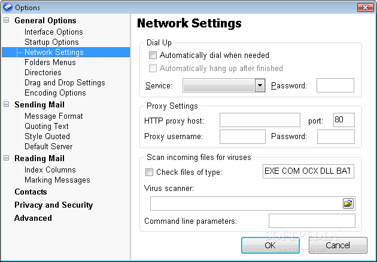Screen dimensions: 377x262
Task: Toggle Check files of type checkbox
Action: tap(149, 172)
